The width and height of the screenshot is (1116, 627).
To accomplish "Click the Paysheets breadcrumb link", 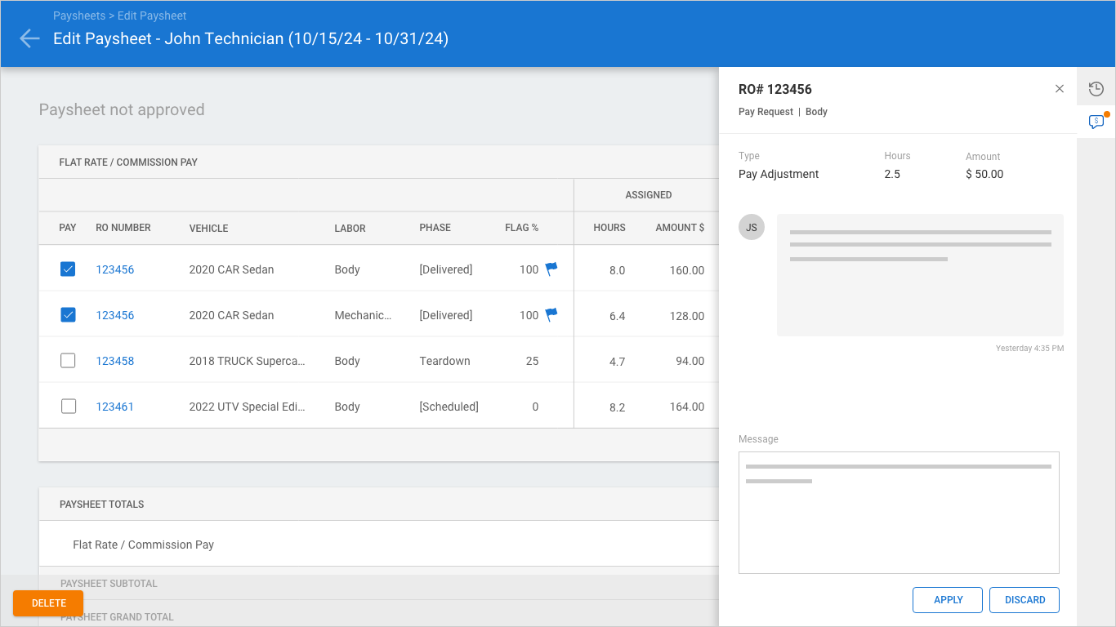I will (x=79, y=16).
